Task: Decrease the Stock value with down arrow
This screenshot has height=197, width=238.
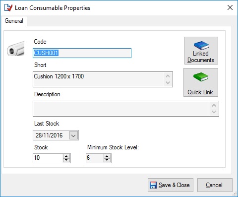Action: coord(66,160)
